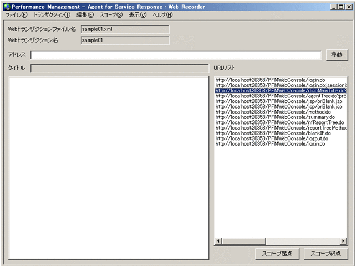The height and width of the screenshot is (268, 357).
Task: Open the ファイル(F) menu
Action: click(17, 15)
